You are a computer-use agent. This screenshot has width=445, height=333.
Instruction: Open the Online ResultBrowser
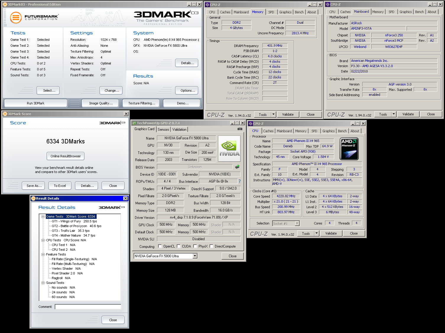(x=66, y=156)
